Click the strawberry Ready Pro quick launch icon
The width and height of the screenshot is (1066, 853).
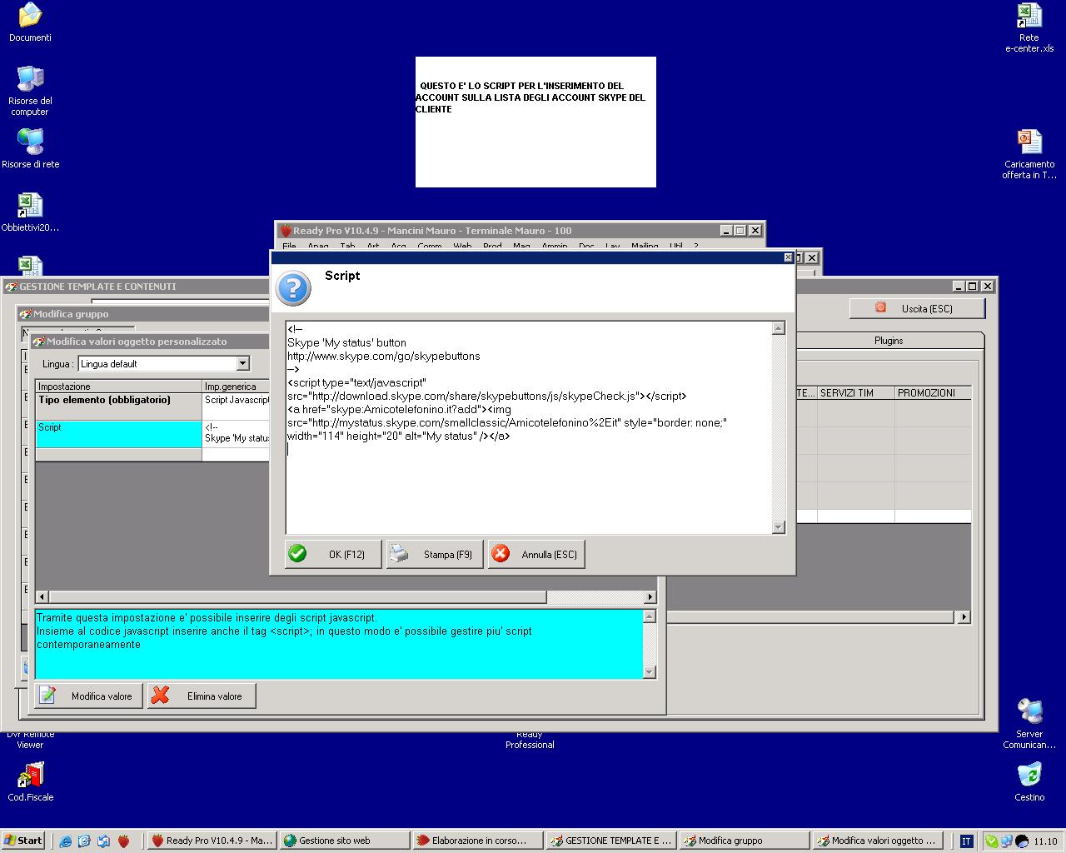click(124, 841)
